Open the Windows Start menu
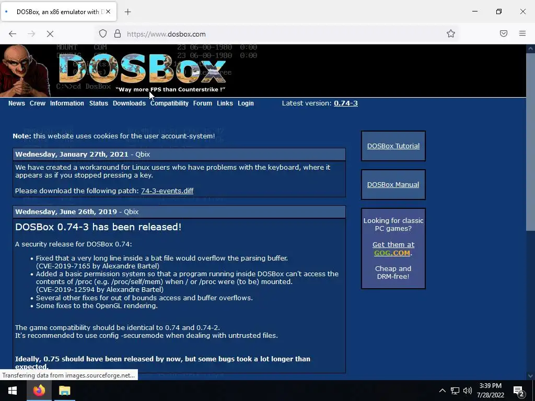 (13, 391)
